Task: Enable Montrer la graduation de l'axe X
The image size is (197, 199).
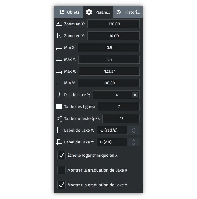Action: [62, 170]
